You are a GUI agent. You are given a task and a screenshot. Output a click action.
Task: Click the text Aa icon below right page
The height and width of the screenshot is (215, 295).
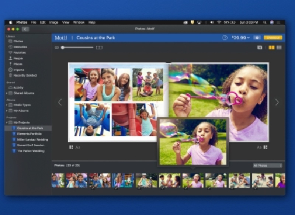pyautogui.click(x=259, y=147)
